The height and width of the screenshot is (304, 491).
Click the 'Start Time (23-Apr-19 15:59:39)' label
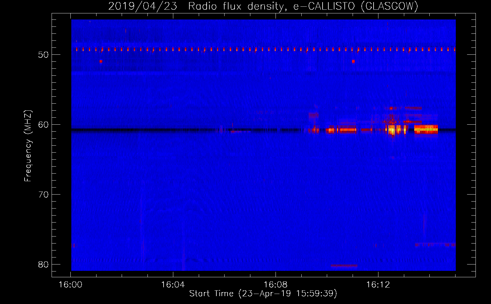(263, 294)
